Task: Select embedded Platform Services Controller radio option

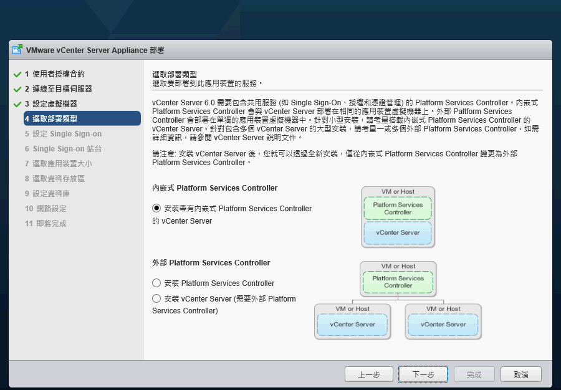Action: 156,208
